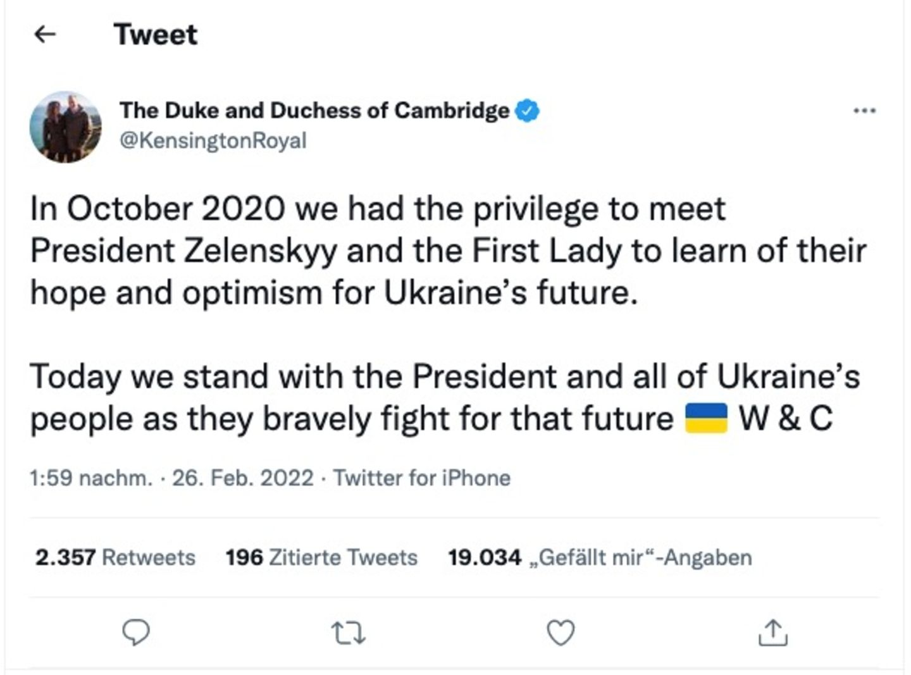Viewport: 911px width, 675px height.
Task: Open the Twitter for iPhone source link
Action: 422,478
